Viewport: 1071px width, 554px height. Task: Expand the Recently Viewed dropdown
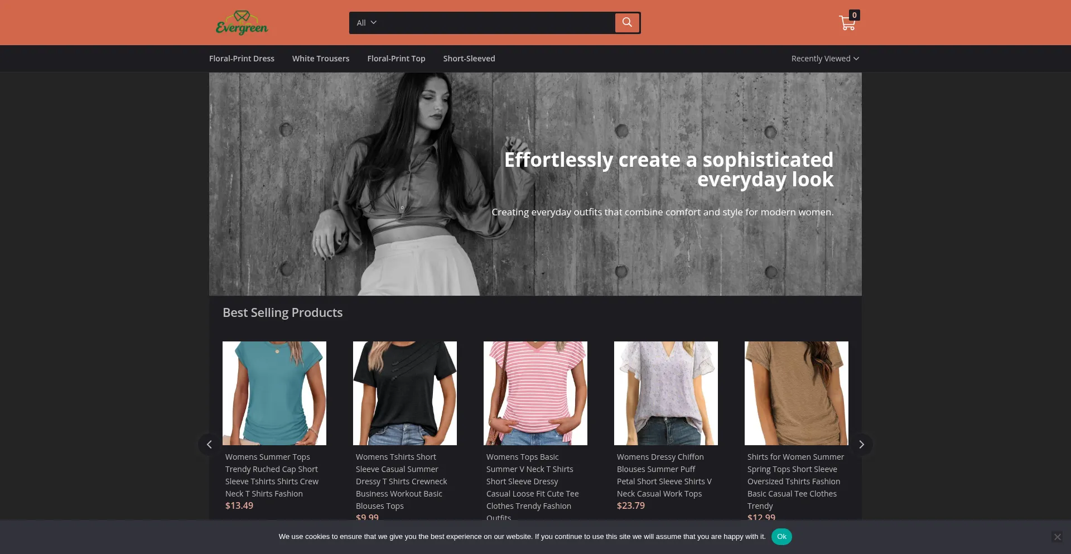[x=825, y=59]
